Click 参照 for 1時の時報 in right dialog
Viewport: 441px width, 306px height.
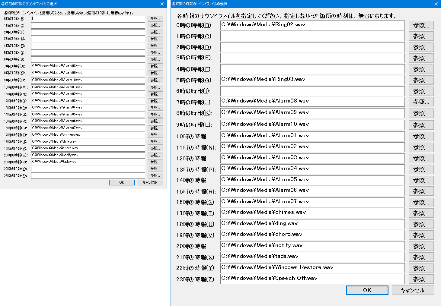421,36
